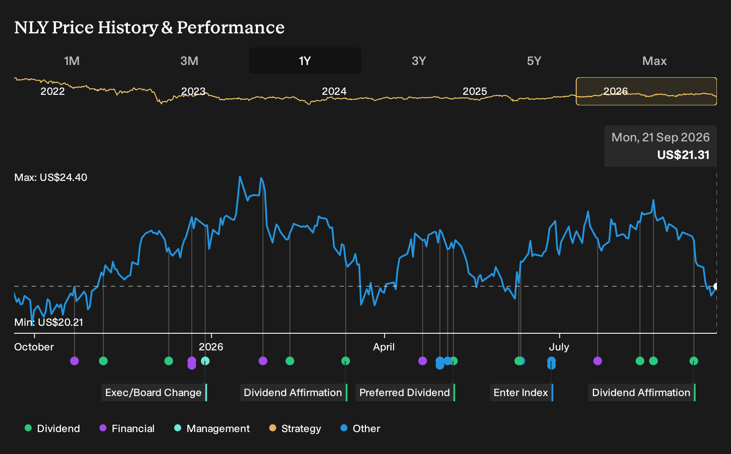Switch to the 3M time range

189,61
